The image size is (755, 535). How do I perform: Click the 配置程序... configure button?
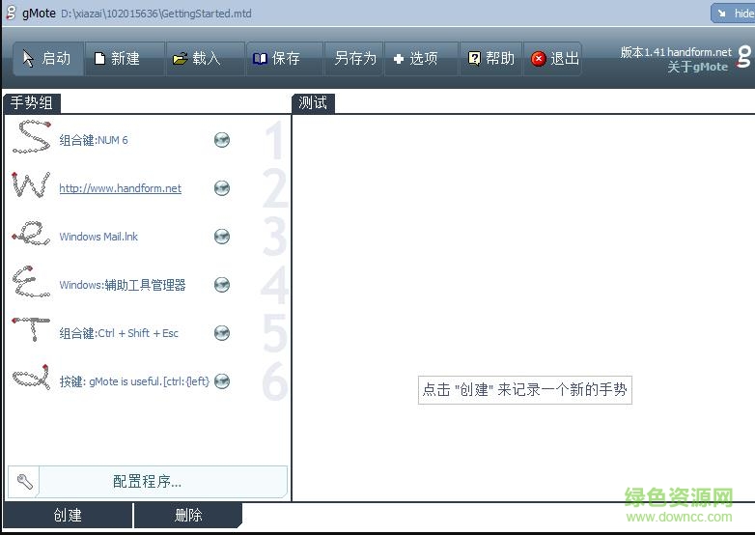(x=147, y=482)
